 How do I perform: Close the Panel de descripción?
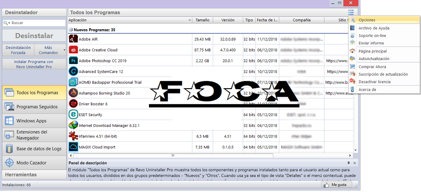click(355, 163)
